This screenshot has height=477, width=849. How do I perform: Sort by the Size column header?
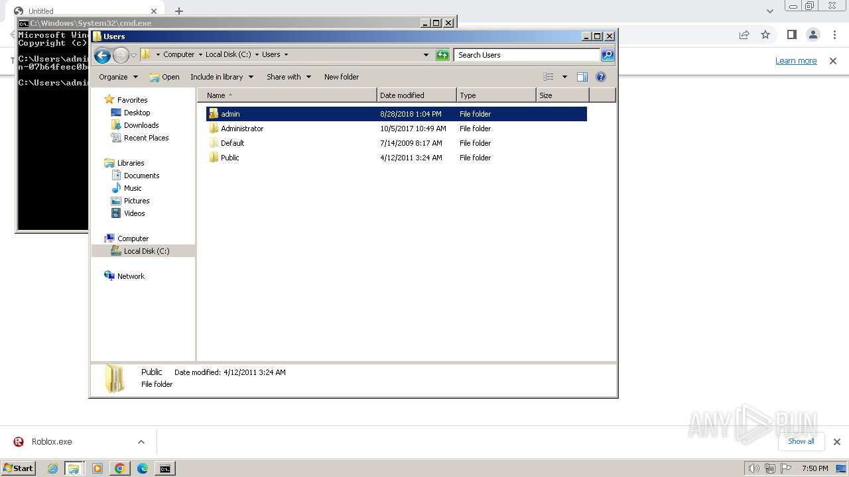click(x=562, y=95)
